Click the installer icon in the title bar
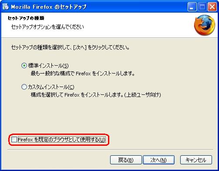This screenshot has width=219, height=171. click(6, 7)
